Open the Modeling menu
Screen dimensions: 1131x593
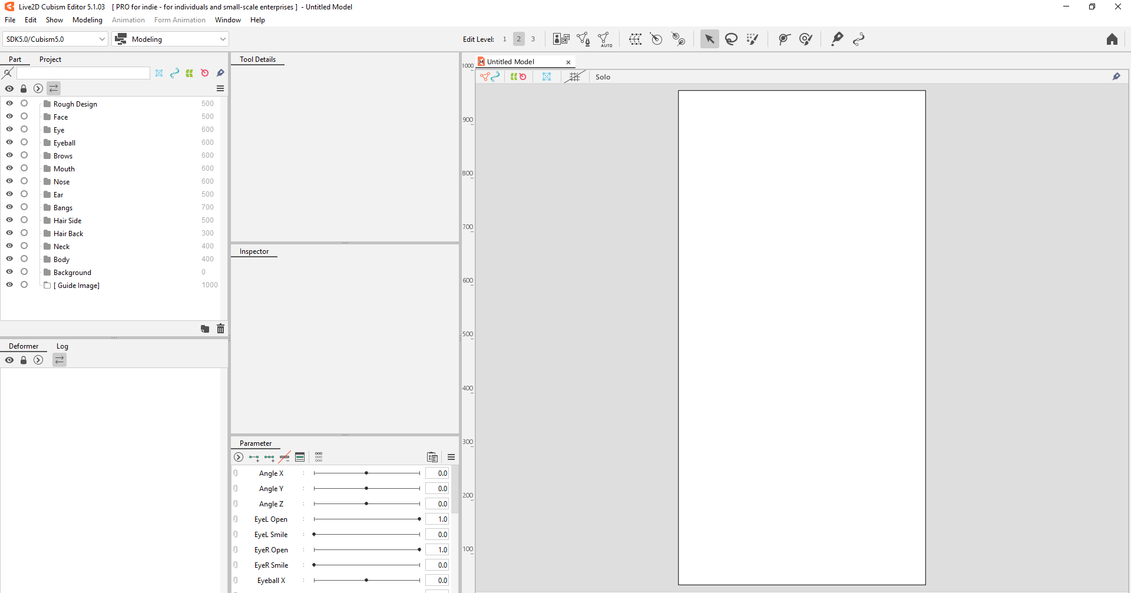87,20
